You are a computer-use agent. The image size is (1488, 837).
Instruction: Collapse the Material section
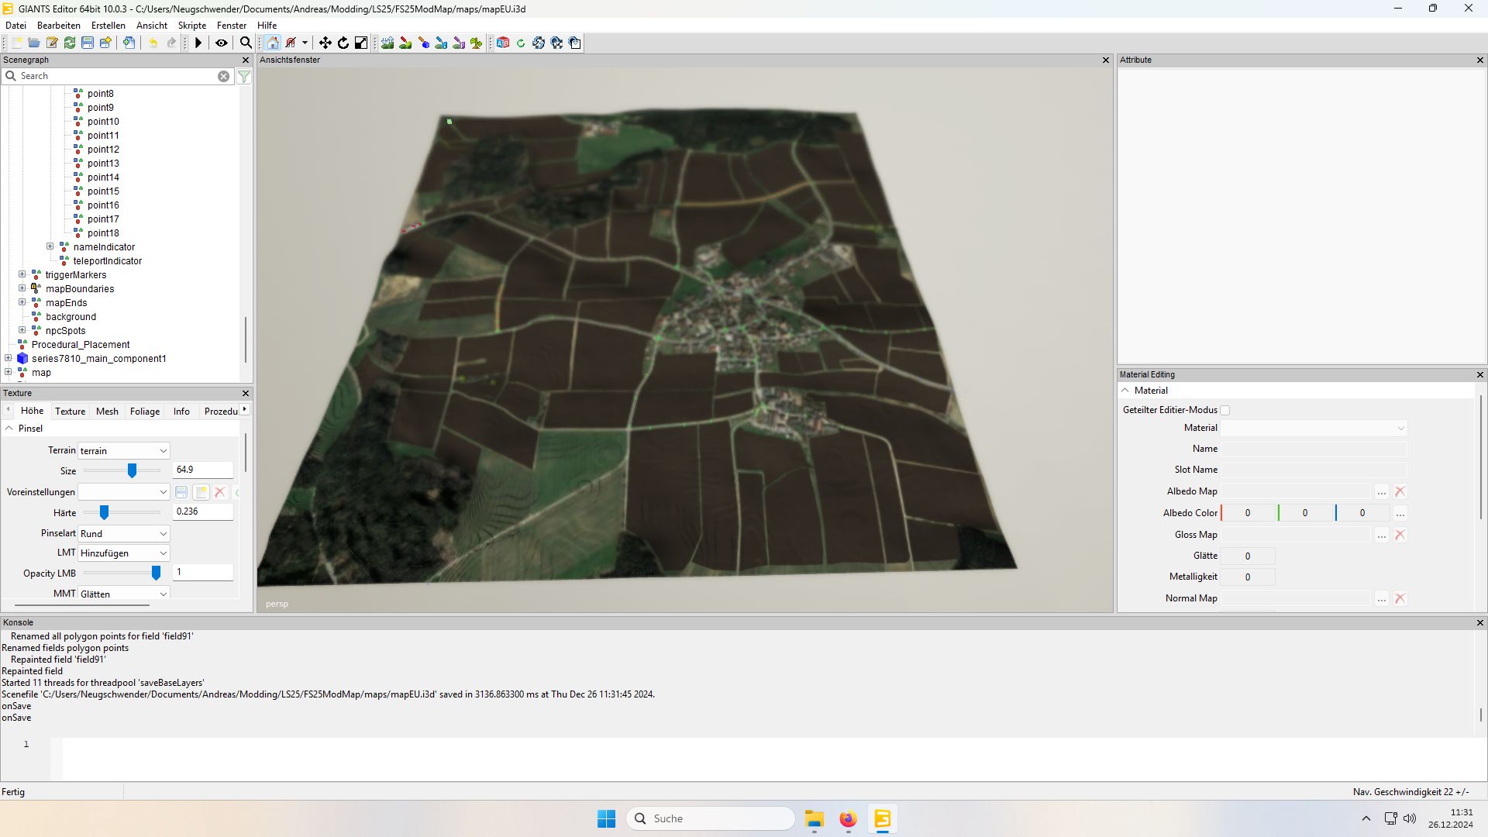coord(1125,391)
